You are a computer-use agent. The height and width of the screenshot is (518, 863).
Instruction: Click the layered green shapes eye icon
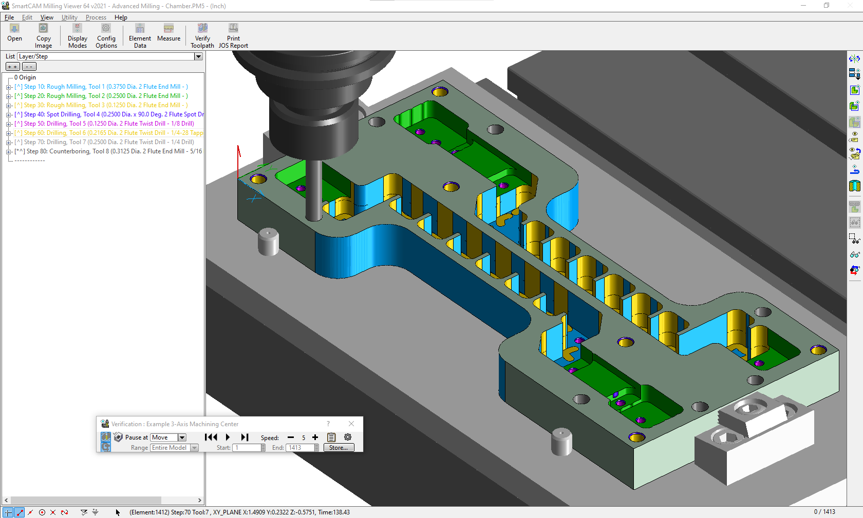tap(854, 106)
